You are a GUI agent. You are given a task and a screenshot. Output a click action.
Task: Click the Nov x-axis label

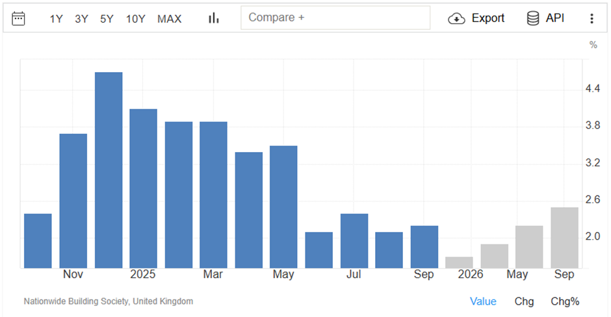tap(73, 274)
